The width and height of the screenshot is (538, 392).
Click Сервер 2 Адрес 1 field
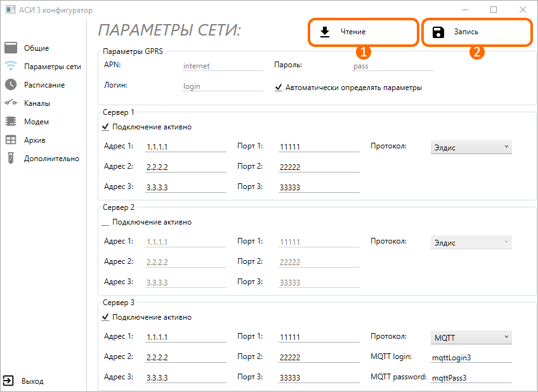(x=186, y=242)
